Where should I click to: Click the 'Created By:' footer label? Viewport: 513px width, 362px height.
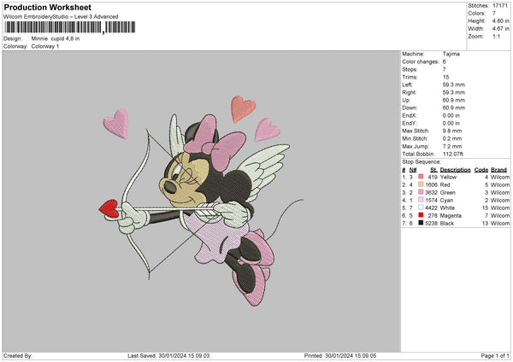(x=18, y=356)
